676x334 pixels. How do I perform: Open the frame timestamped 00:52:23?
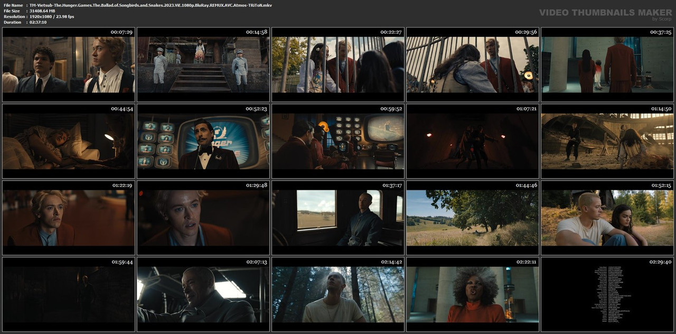(203, 141)
